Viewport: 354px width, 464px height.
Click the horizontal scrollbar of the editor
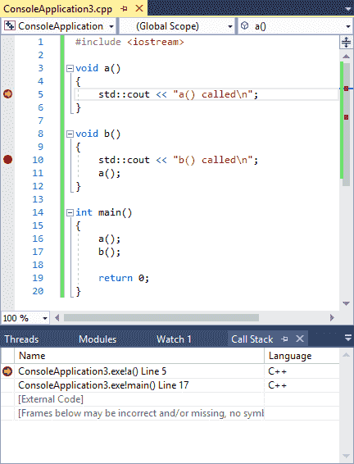tap(161, 318)
